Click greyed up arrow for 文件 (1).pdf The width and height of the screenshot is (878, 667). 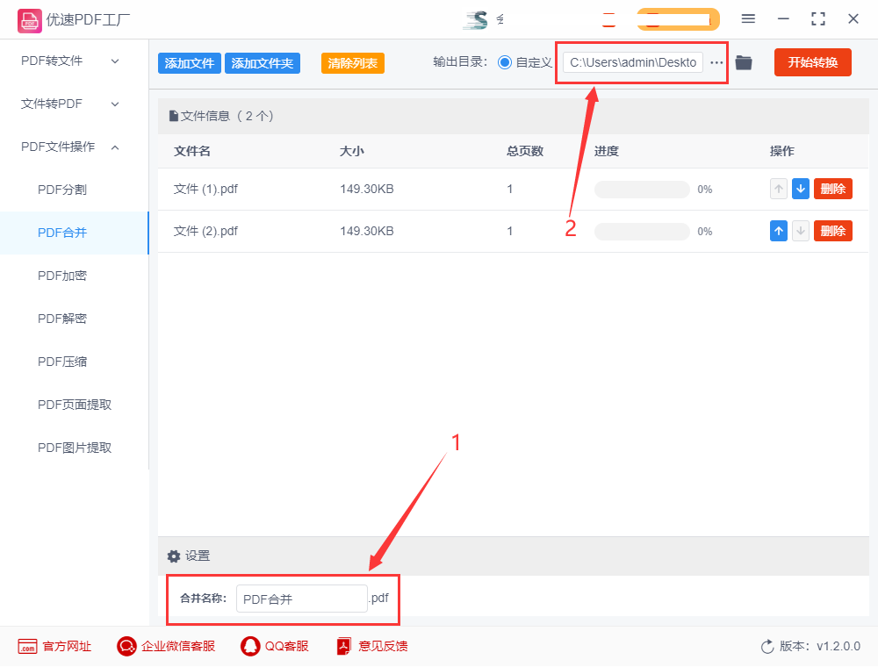tap(778, 189)
